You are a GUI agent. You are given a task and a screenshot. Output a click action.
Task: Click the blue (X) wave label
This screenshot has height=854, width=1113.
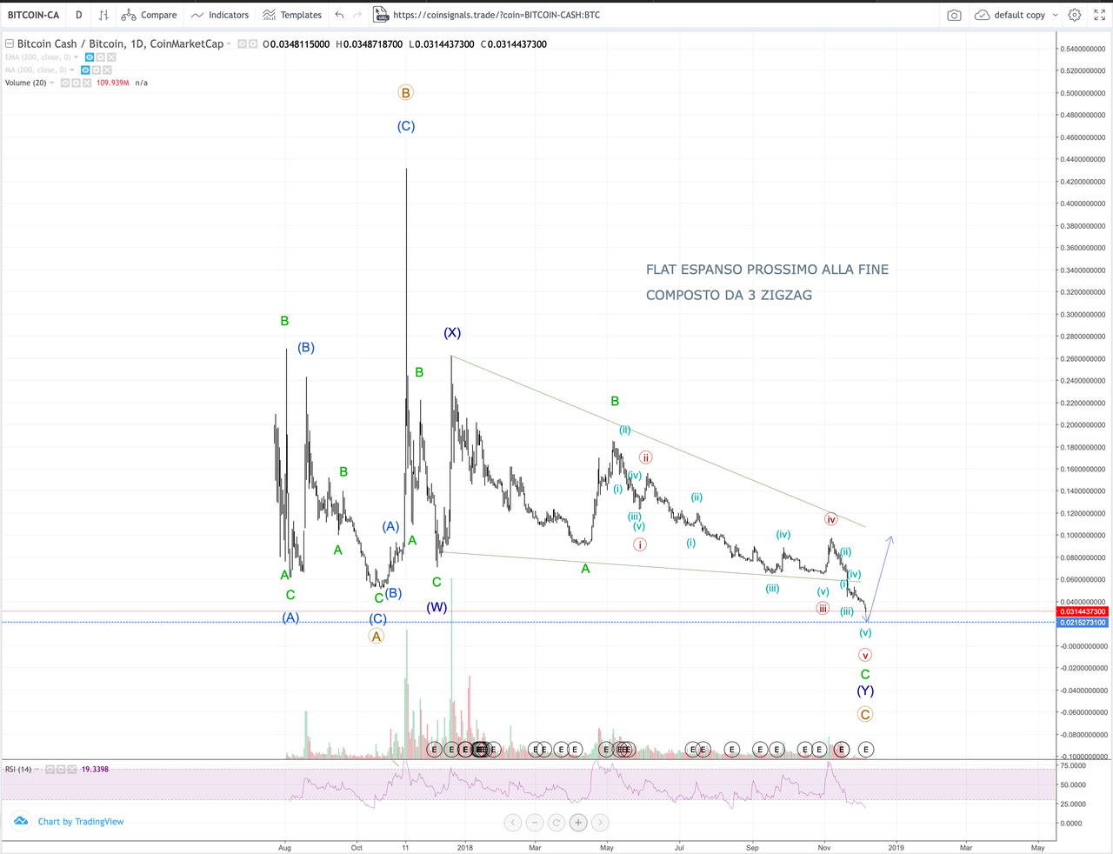tap(452, 332)
